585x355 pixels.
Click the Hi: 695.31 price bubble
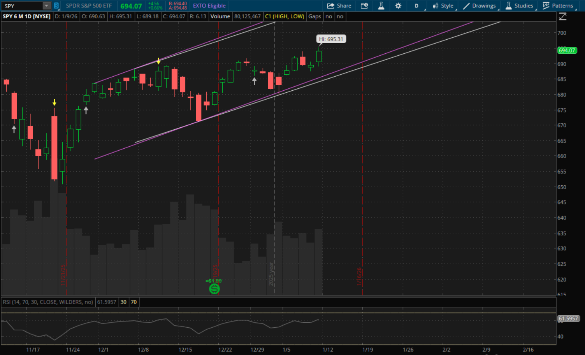331,39
